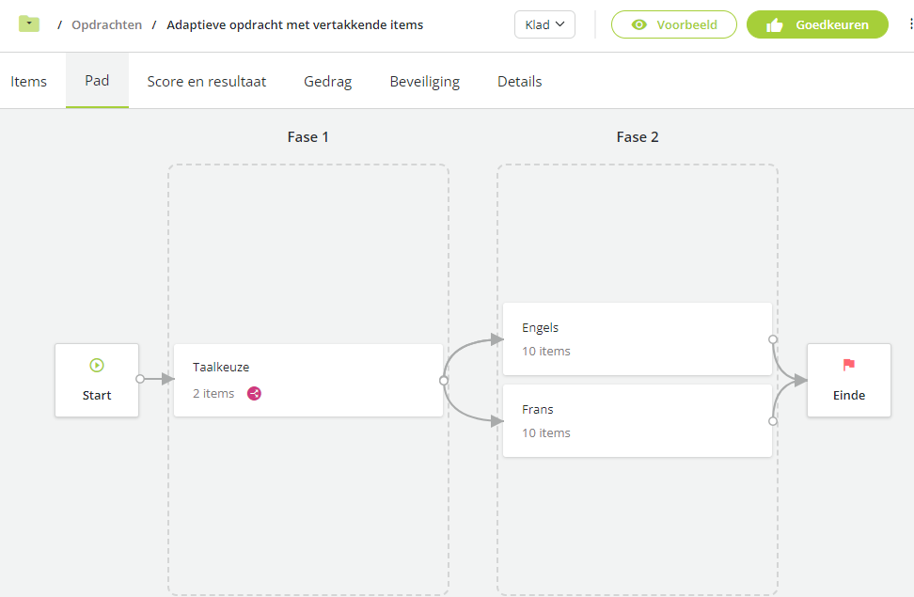
Task: Click the Goedkeuren button
Action: [x=817, y=24]
